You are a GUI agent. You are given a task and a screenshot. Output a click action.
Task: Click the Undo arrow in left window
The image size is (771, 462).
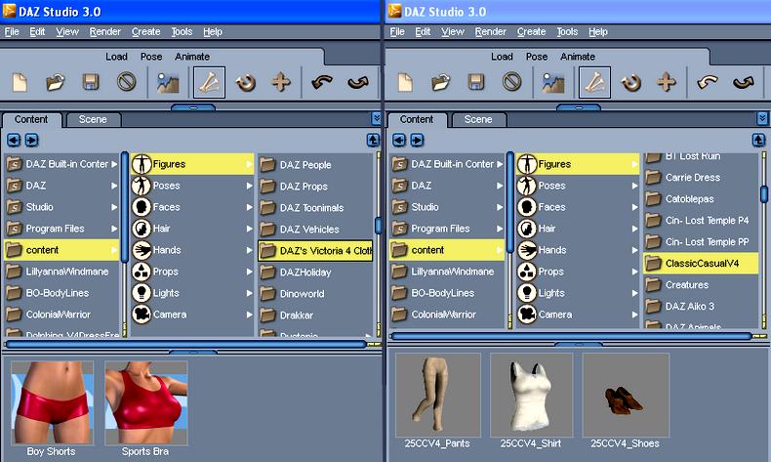[x=322, y=82]
